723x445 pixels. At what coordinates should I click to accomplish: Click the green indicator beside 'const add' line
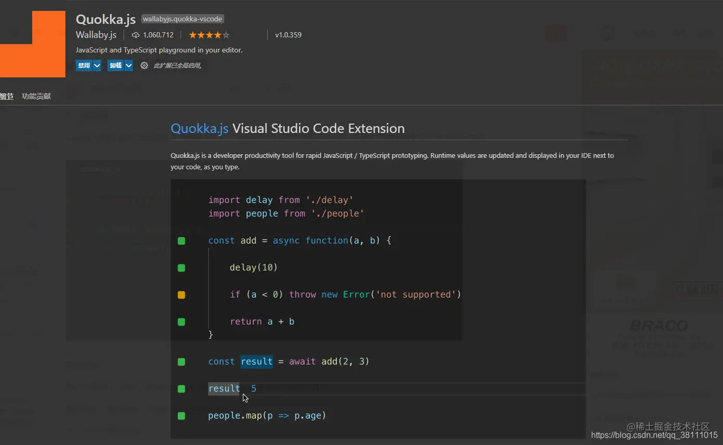coord(181,241)
